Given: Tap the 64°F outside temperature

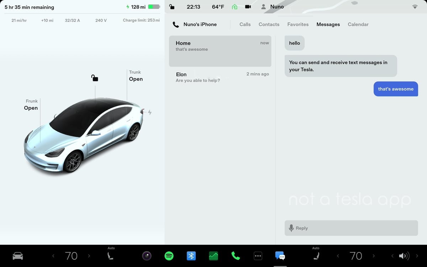Looking at the screenshot, I should click(x=218, y=7).
